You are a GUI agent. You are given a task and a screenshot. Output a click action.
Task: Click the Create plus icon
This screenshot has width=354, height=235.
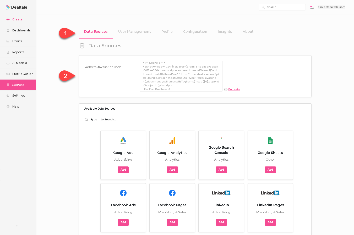(x=8, y=20)
